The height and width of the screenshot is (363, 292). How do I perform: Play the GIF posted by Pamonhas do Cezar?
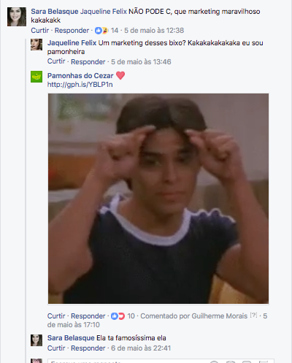tap(158, 199)
